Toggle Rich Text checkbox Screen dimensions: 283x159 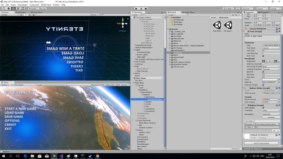point(263,56)
